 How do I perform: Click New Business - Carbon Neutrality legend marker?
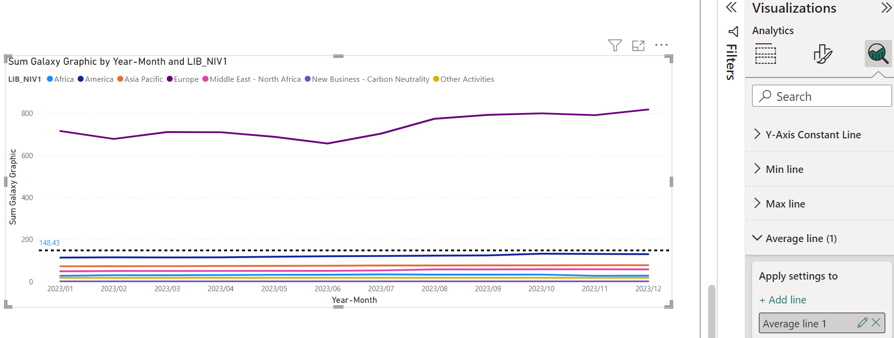308,79
